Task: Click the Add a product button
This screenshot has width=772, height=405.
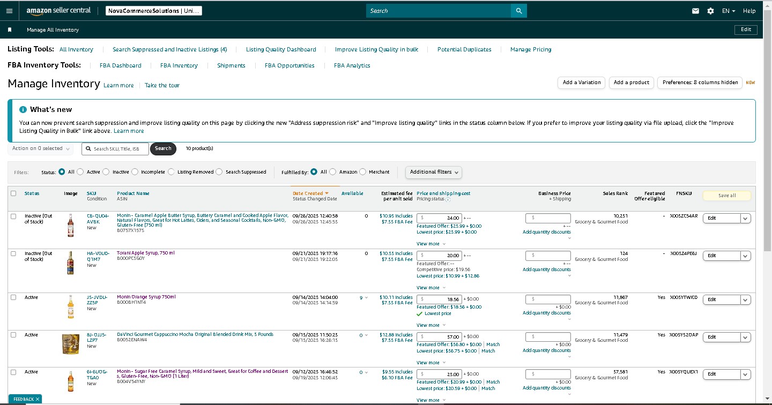Action: (632, 82)
